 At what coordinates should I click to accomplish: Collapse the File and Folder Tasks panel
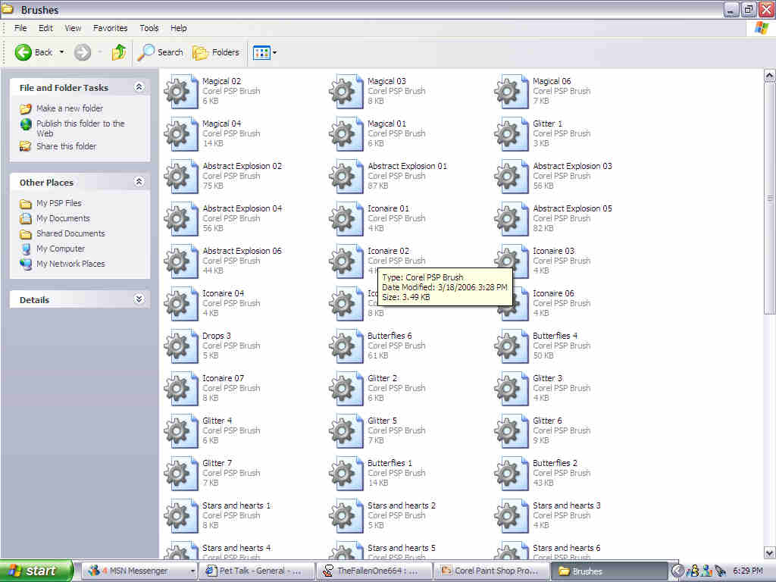pos(139,87)
